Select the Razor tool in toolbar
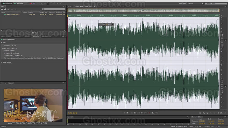The height and width of the screenshot is (128, 228). 42,3
